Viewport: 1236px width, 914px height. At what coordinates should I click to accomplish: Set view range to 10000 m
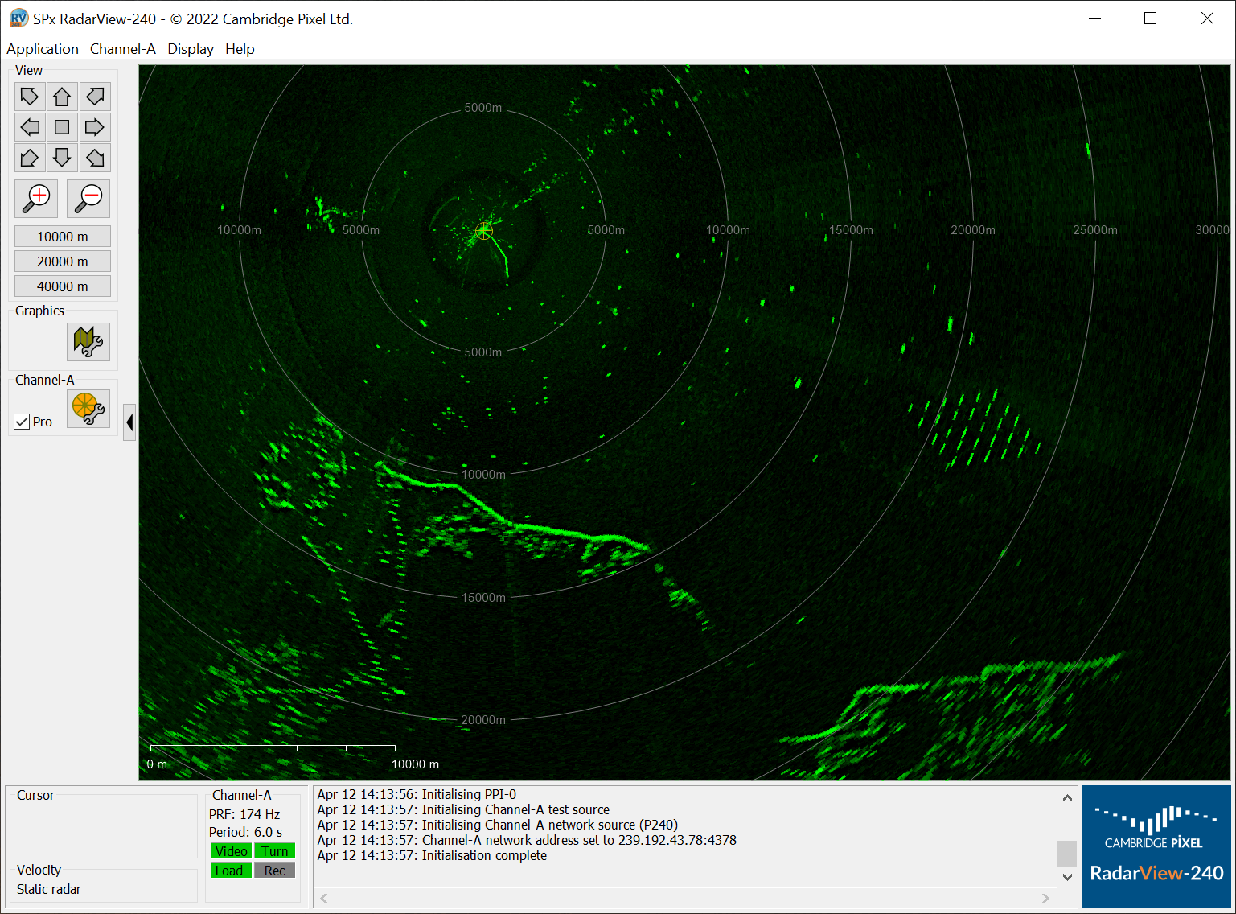point(63,237)
